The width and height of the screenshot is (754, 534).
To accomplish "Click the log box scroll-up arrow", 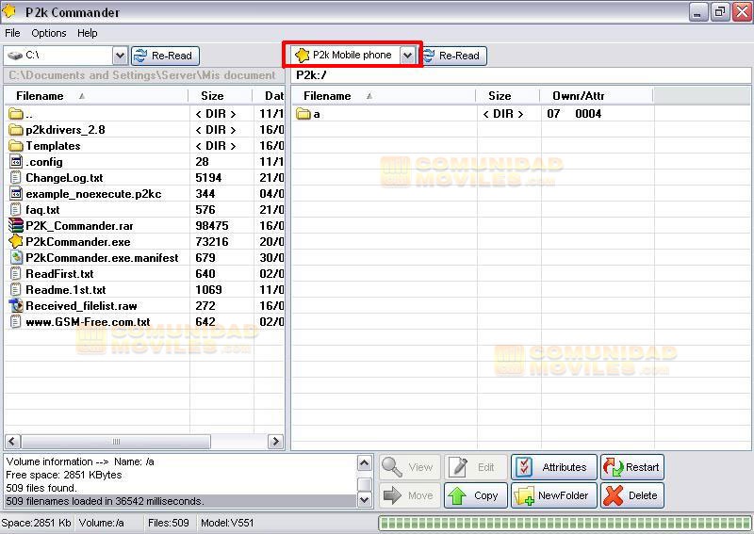I will 364,462.
